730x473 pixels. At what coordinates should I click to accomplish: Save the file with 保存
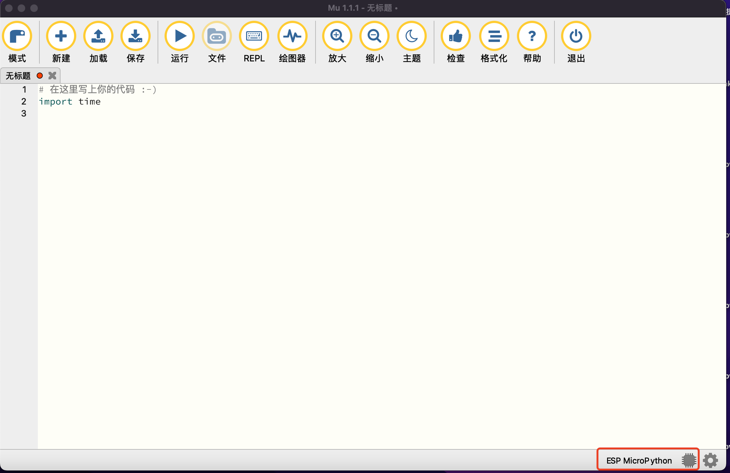pos(135,42)
